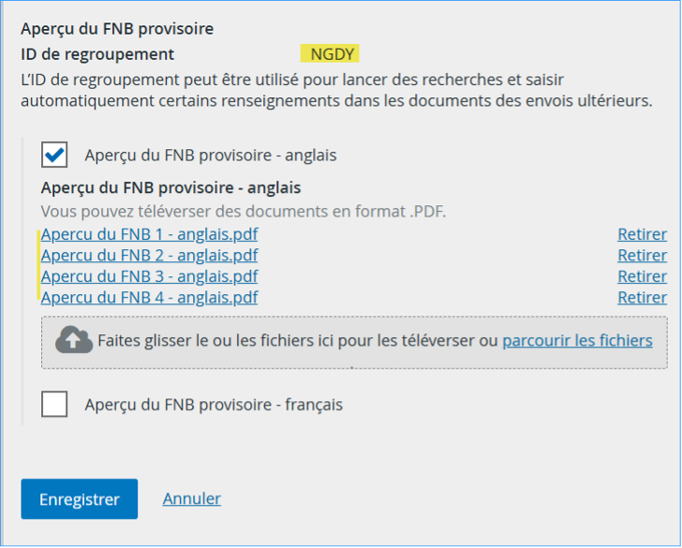
Task: Remove FNB 1 file with Retirer
Action: pyautogui.click(x=643, y=234)
